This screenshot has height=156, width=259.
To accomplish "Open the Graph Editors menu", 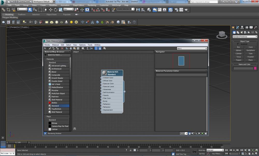I will pos(78,5).
